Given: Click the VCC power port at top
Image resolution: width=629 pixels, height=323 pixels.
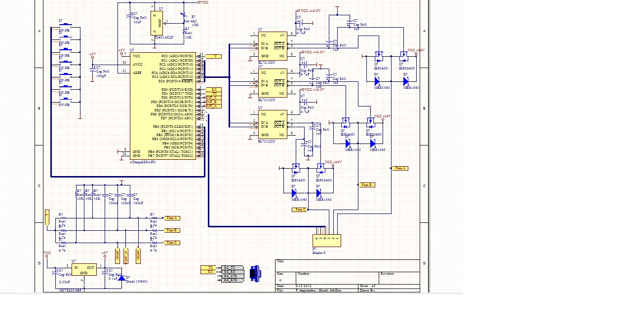Looking at the screenshot, I should (204, 2).
